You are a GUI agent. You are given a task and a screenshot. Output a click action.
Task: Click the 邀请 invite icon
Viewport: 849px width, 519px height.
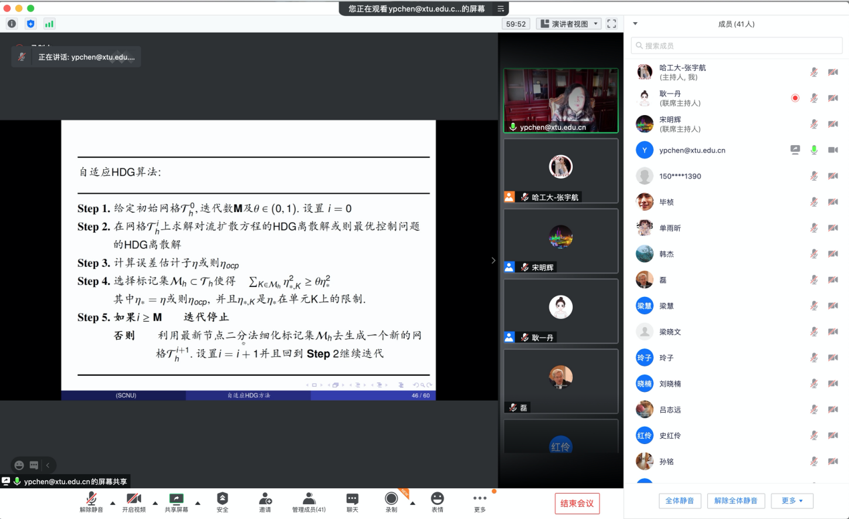265,500
